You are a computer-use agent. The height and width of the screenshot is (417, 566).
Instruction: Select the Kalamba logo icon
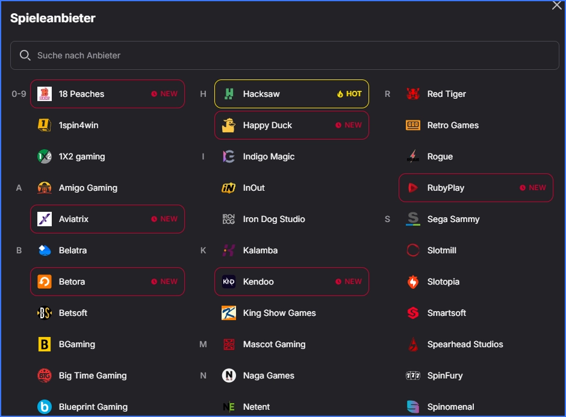click(x=229, y=250)
